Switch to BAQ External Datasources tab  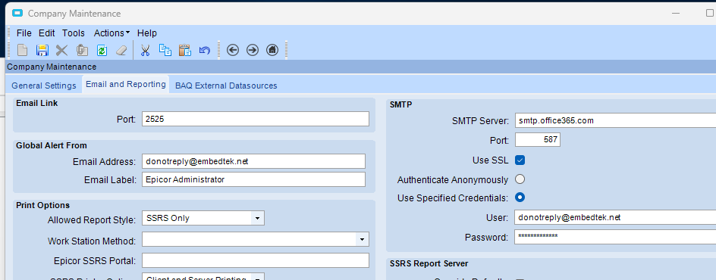226,86
